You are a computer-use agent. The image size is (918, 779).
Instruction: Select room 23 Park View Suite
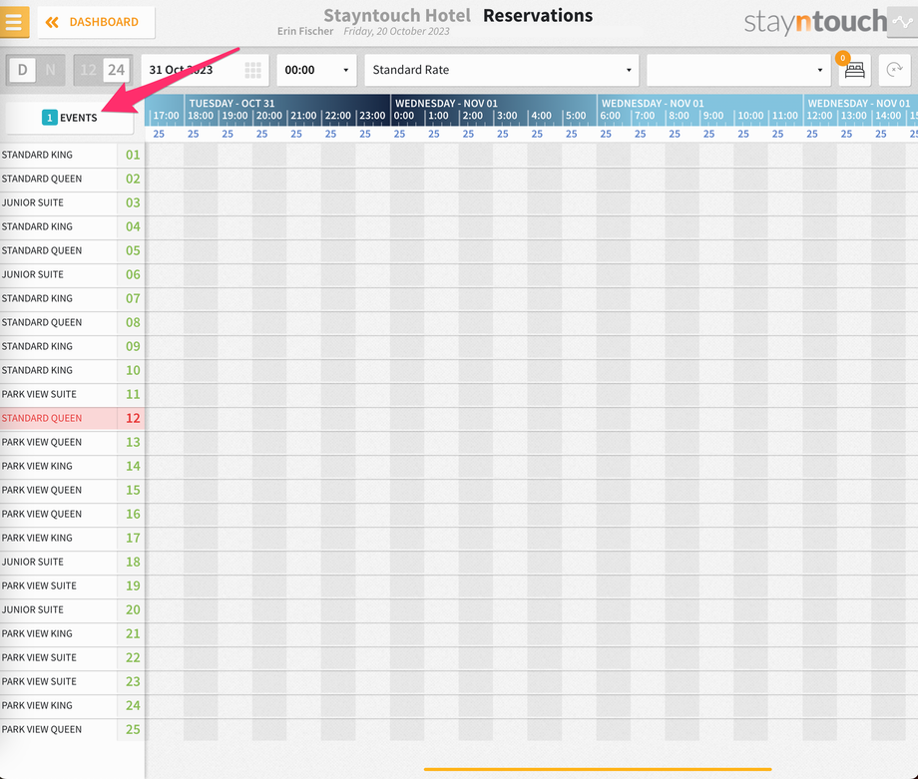tap(72, 683)
